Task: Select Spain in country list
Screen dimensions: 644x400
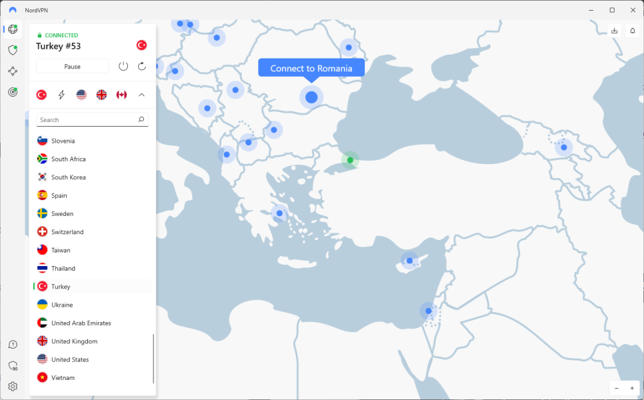Action: click(x=93, y=195)
